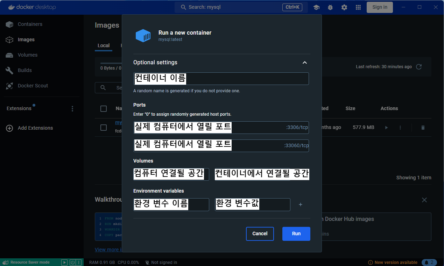Toggle the select-all images checkbox

pyautogui.click(x=104, y=109)
